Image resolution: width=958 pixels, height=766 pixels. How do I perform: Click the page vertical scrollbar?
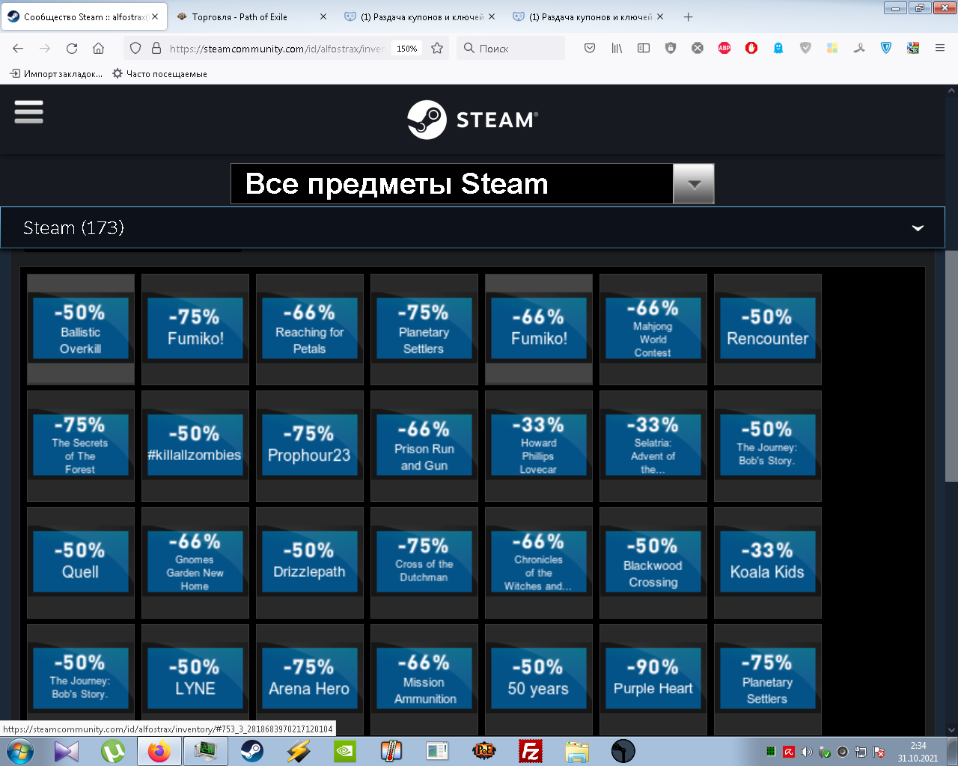[951, 367]
